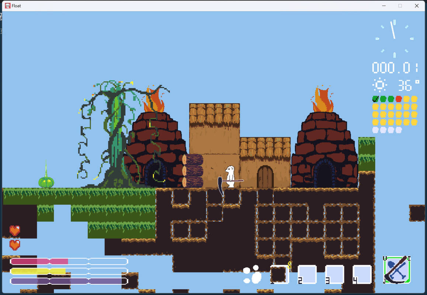Click the sun weather icon
The image size is (427, 295).
(x=379, y=85)
